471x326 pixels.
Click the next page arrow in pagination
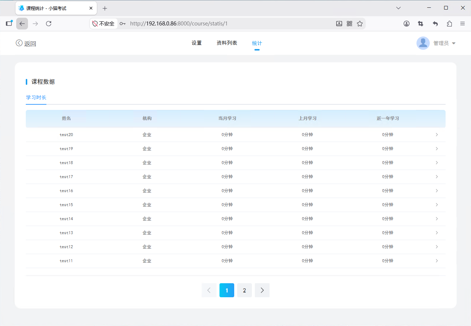coord(262,290)
